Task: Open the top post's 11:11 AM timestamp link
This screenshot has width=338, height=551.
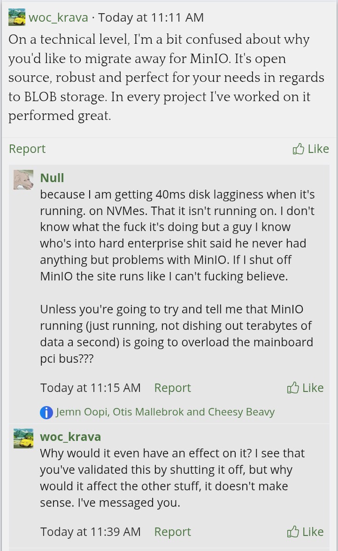Action: click(x=151, y=18)
